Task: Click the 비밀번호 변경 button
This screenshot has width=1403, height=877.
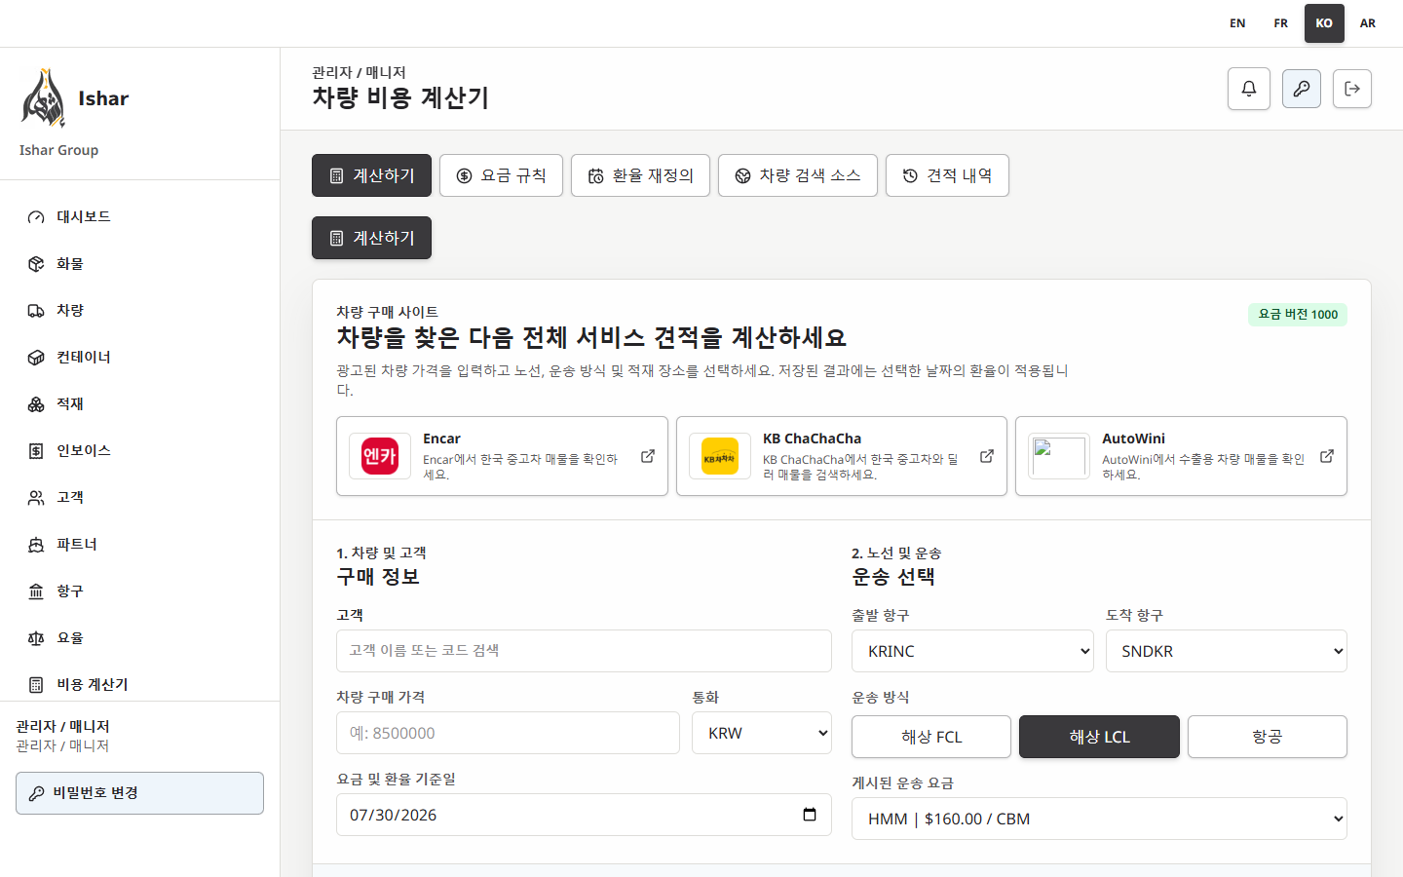Action: pyautogui.click(x=139, y=793)
